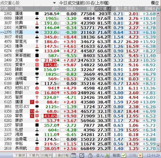Click the 下單匣 button

[x=20, y=155]
